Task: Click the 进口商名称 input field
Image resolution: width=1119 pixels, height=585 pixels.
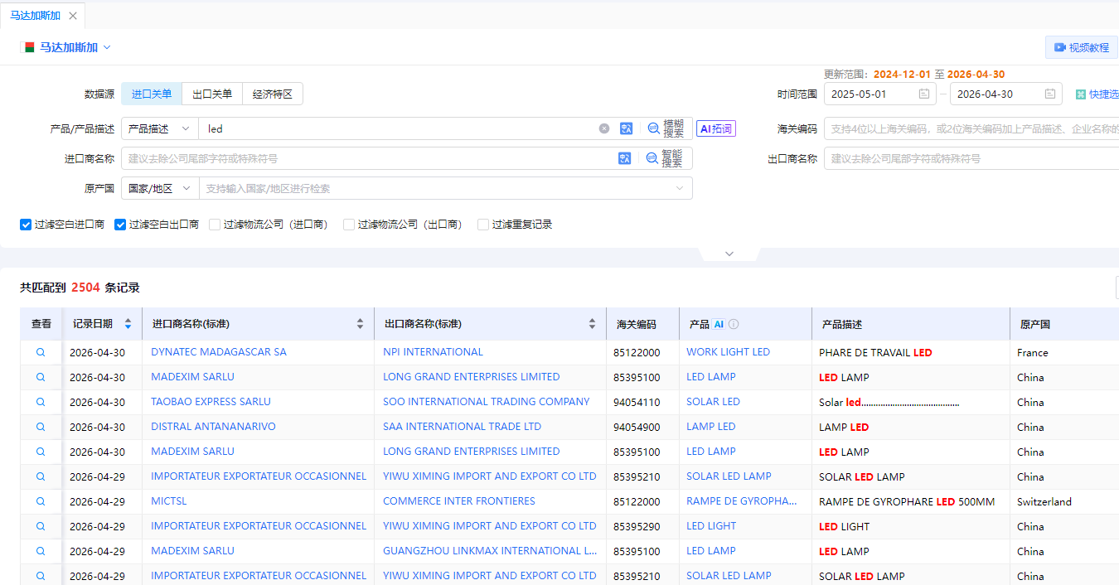Action: click(368, 158)
